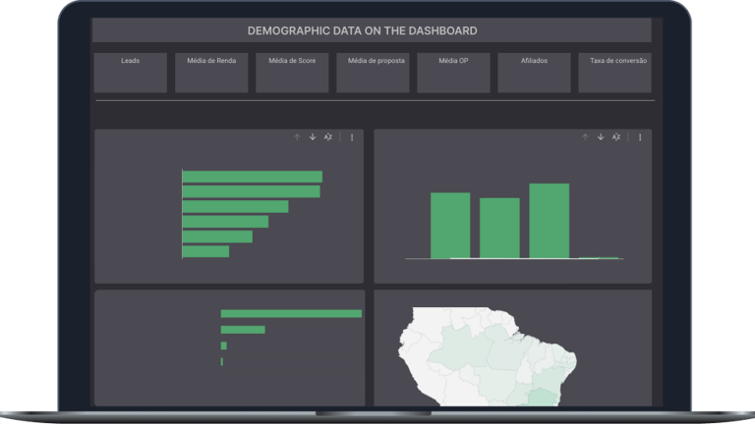The height and width of the screenshot is (424, 755).
Task: Select the Taxa de conversão scorecard
Action: [x=614, y=73]
